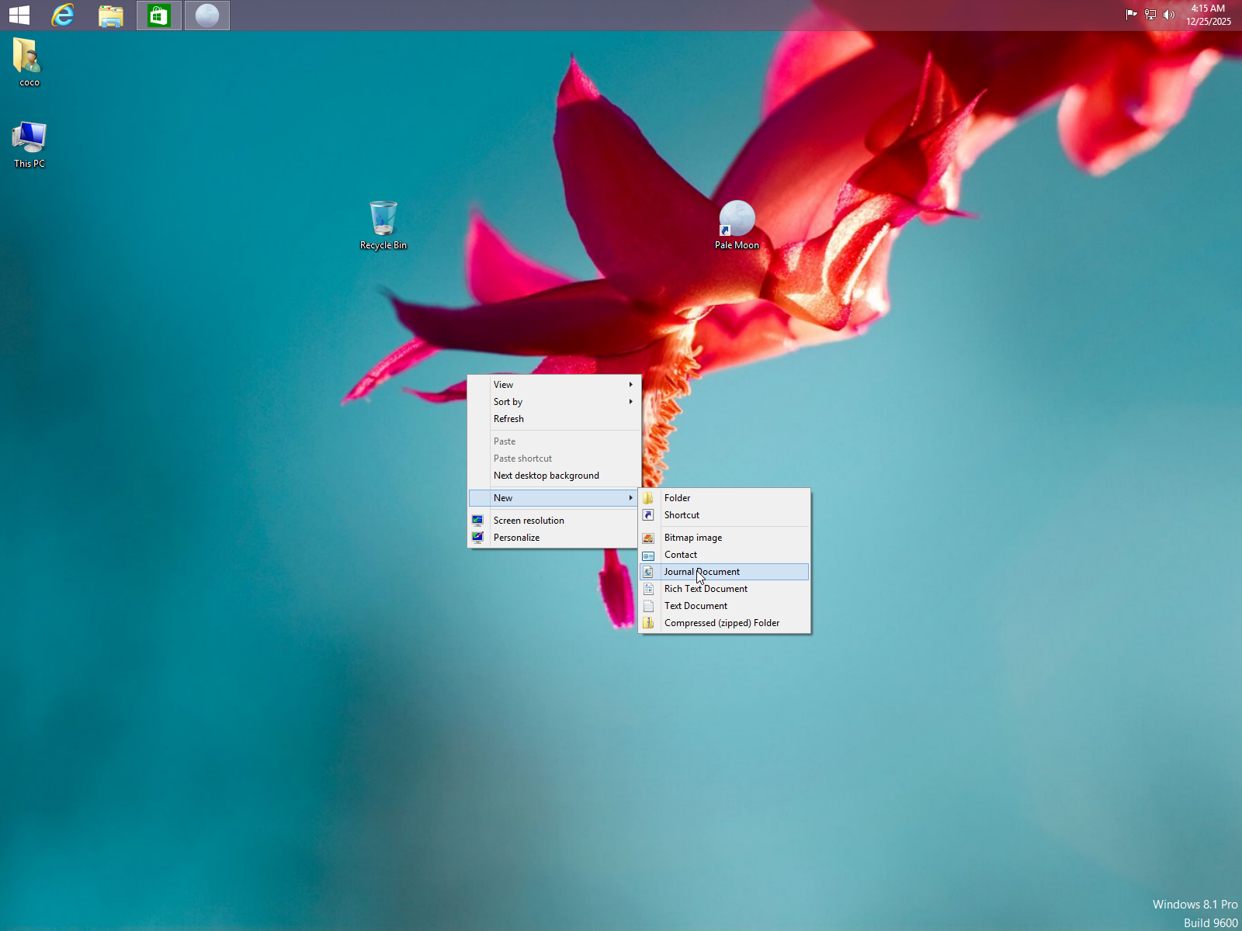Open File Explorer from the taskbar
This screenshot has width=1242, height=931.
(109, 15)
